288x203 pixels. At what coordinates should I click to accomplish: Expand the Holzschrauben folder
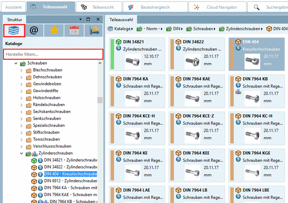click(22, 98)
